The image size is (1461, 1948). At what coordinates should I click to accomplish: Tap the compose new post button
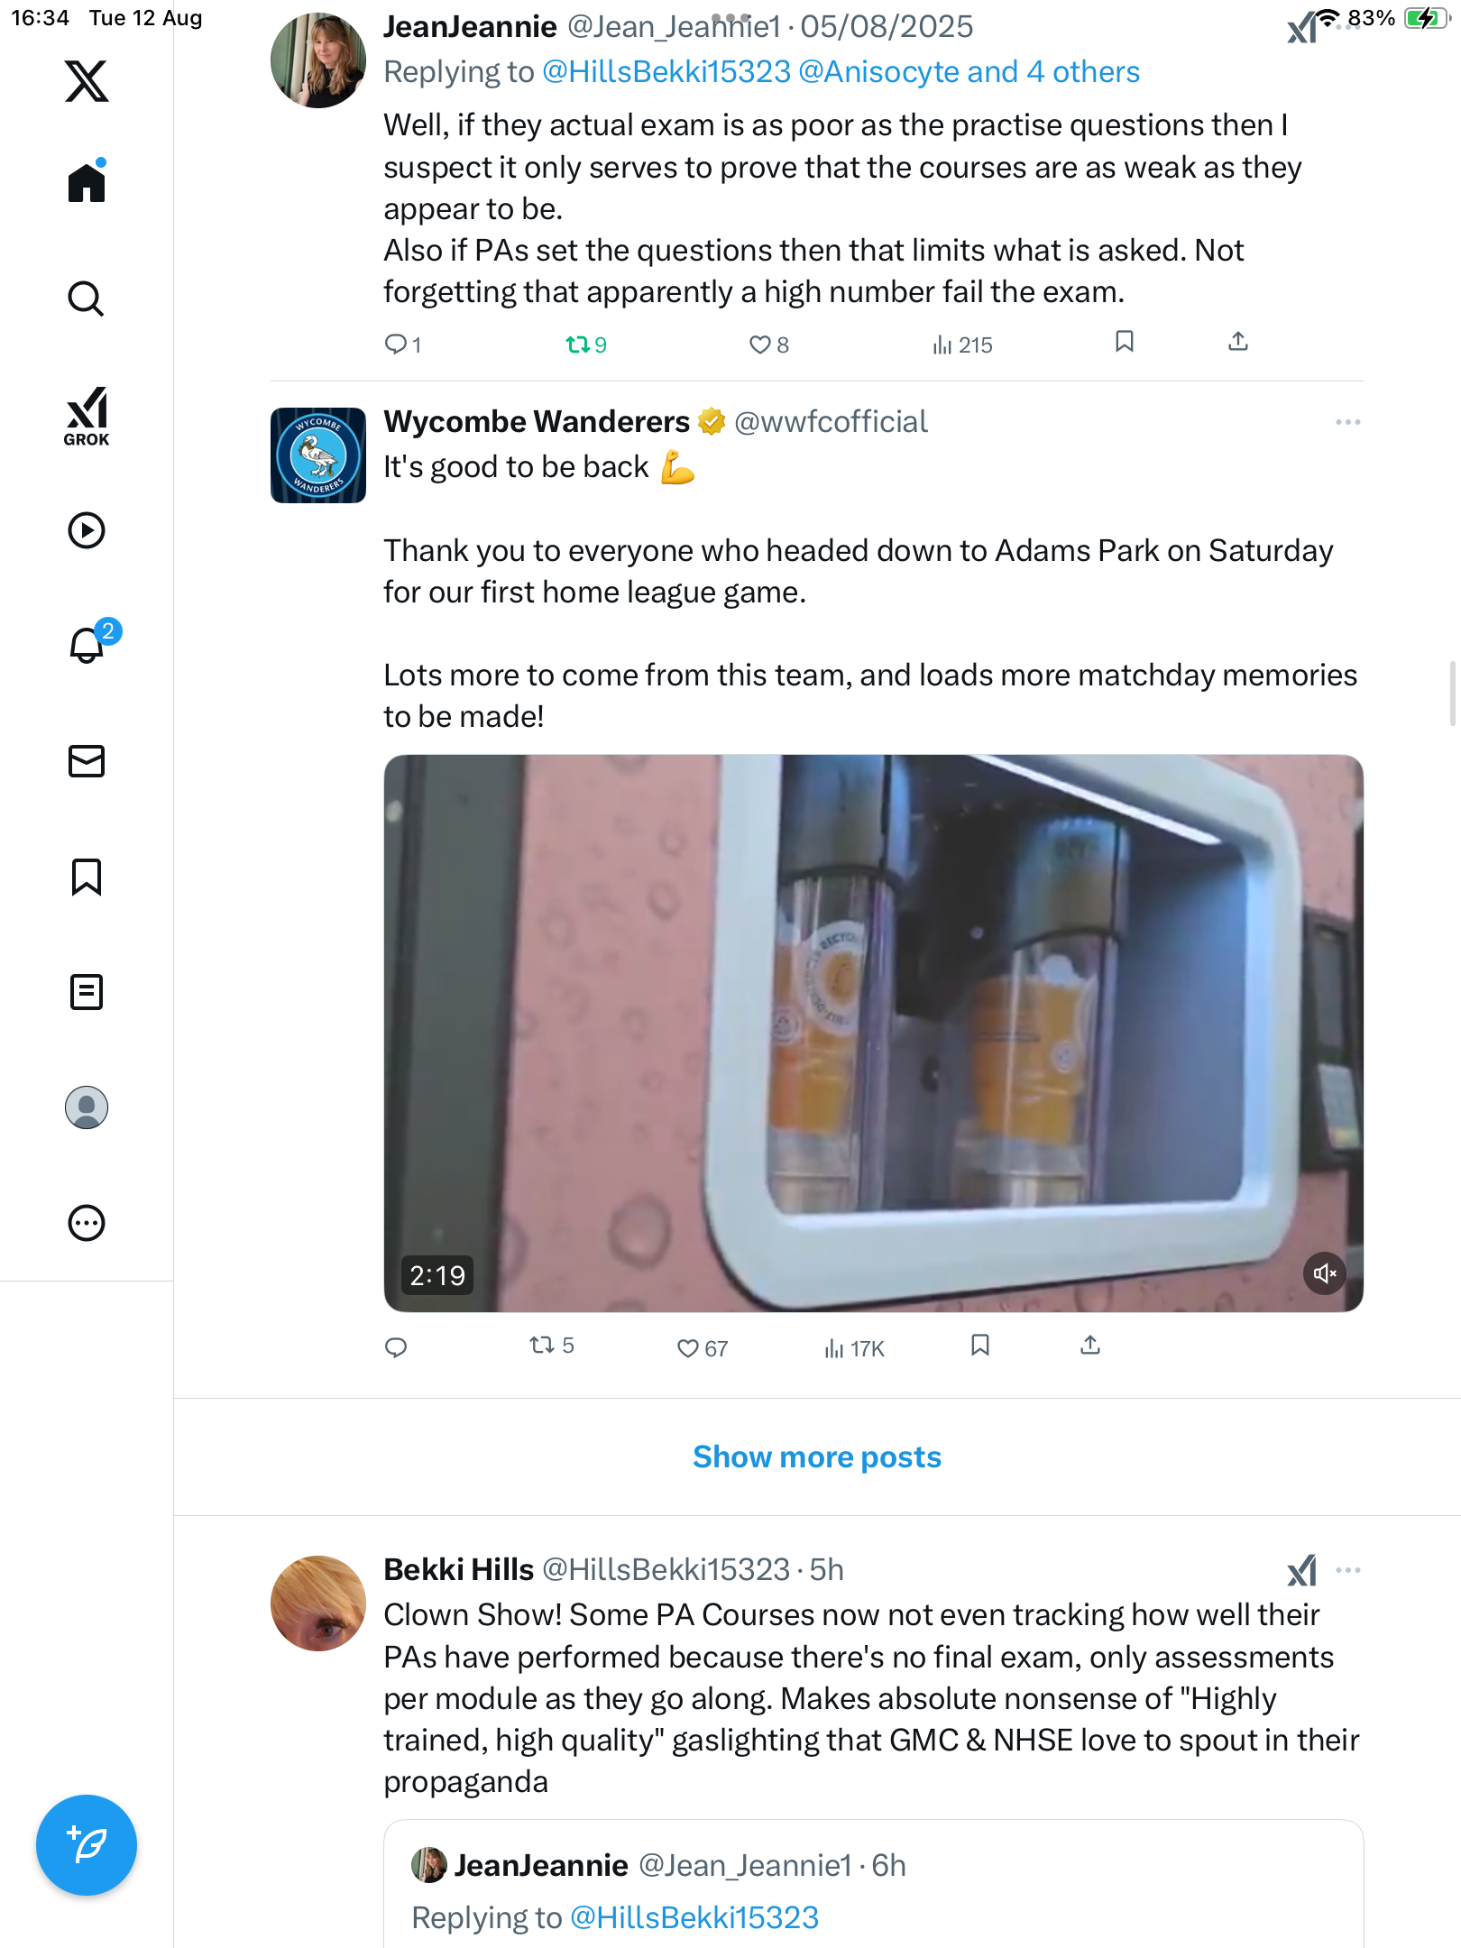tap(87, 1844)
